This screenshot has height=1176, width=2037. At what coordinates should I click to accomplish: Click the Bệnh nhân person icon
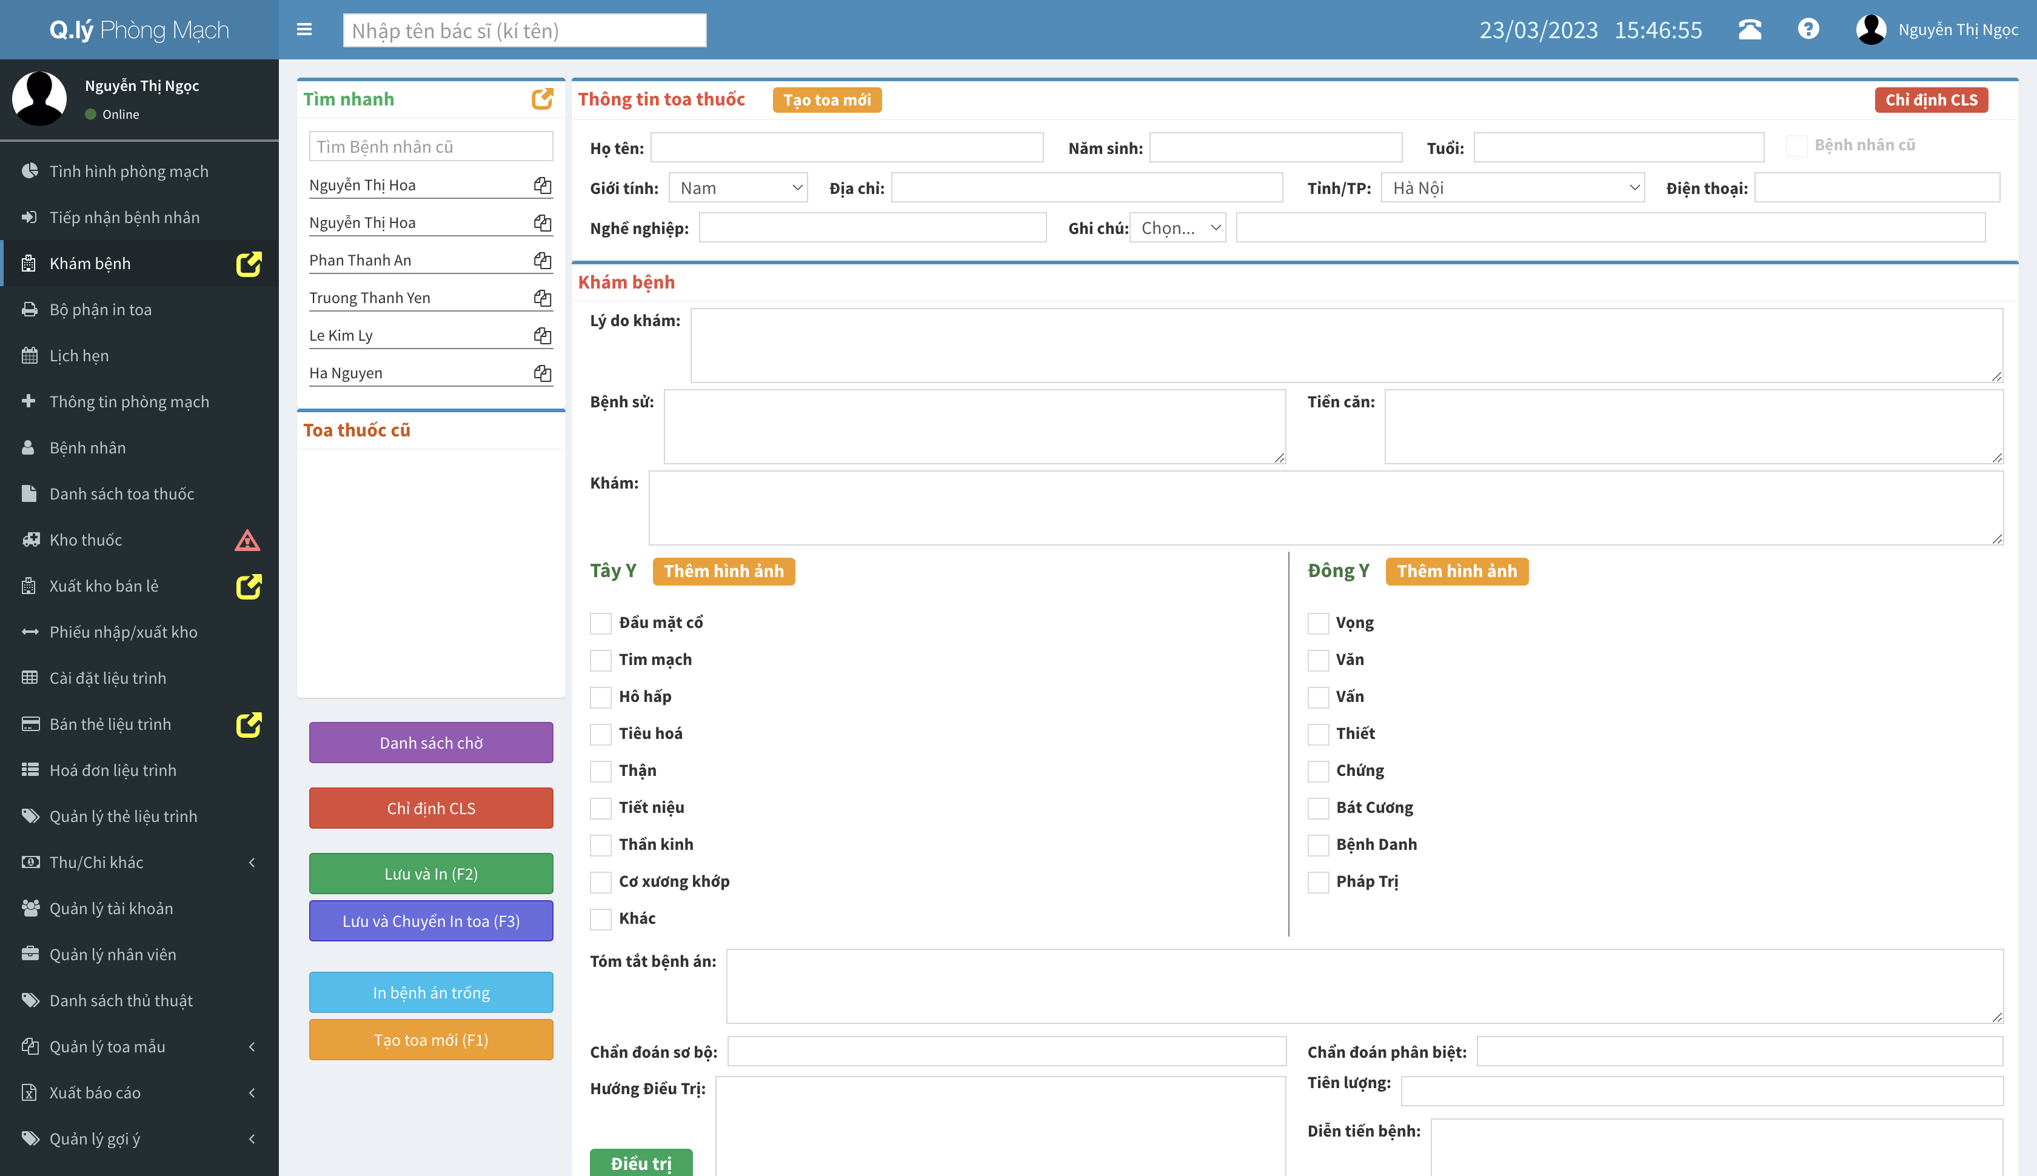(x=28, y=447)
